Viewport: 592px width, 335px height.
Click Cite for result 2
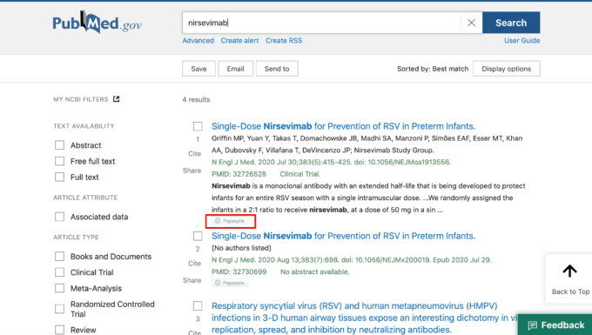click(194, 264)
